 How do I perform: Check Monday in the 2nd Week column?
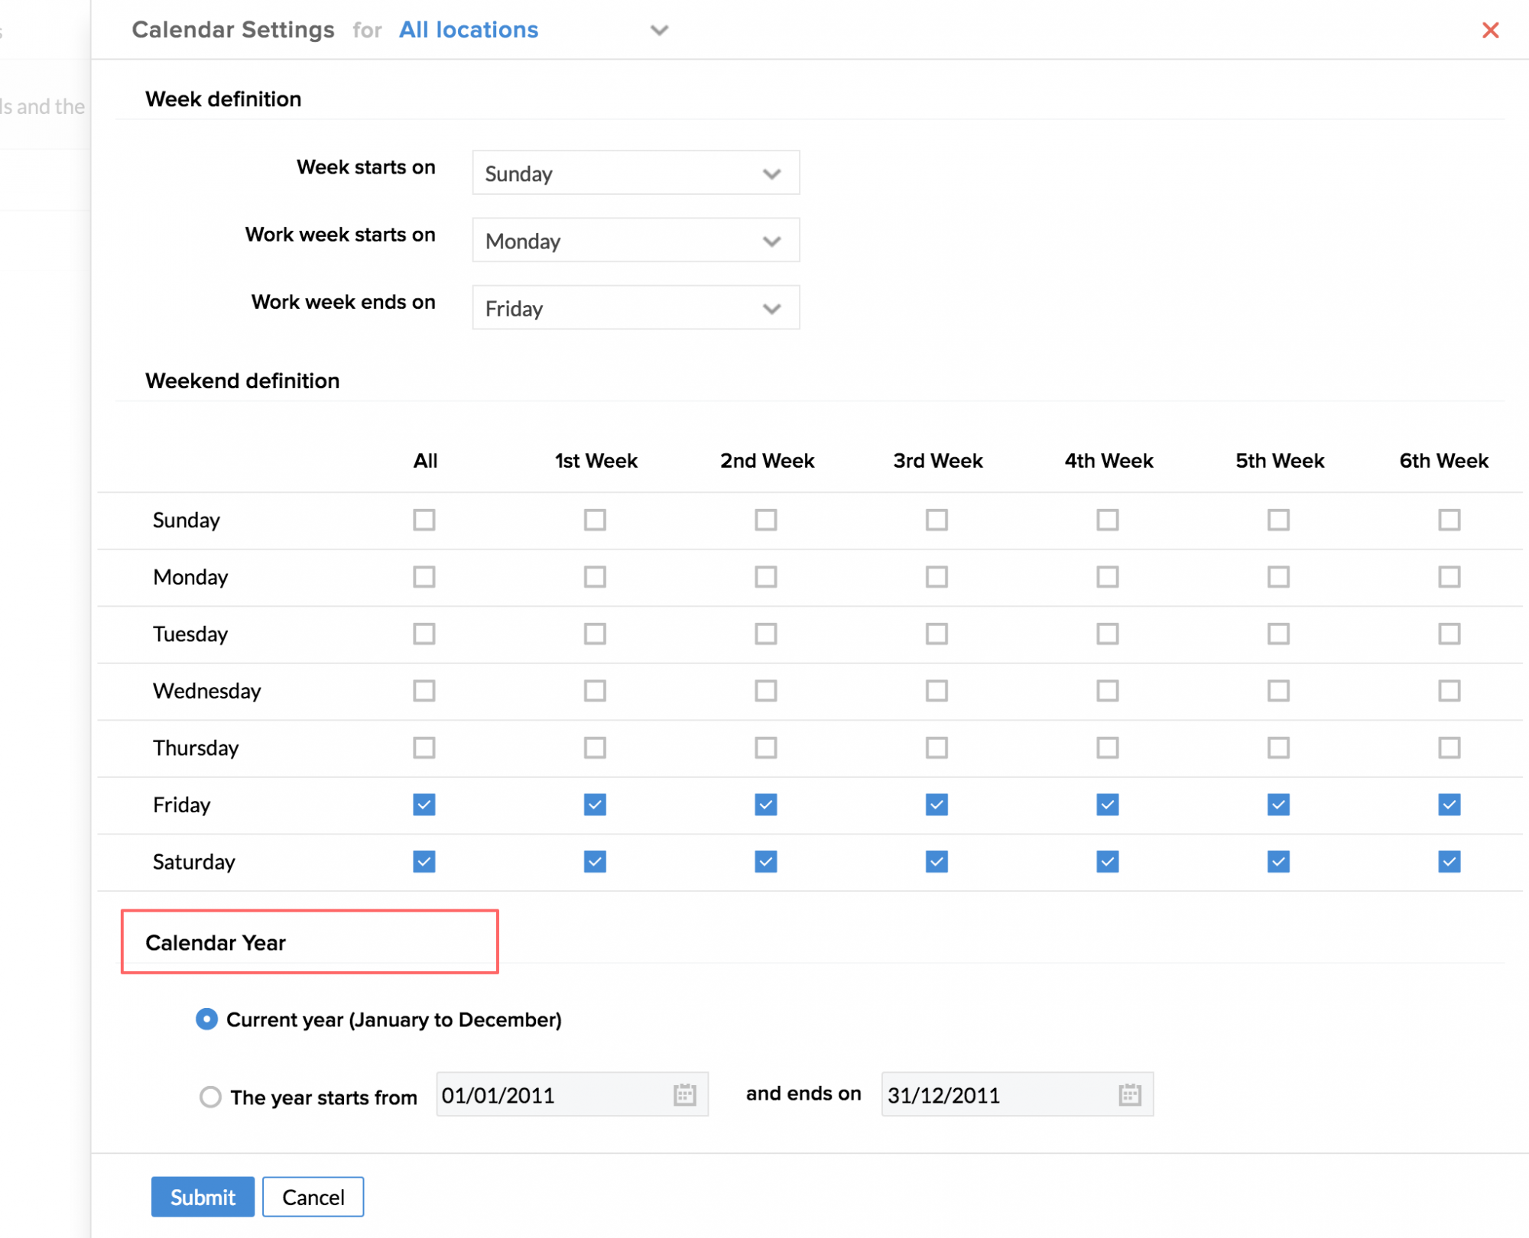(x=765, y=576)
